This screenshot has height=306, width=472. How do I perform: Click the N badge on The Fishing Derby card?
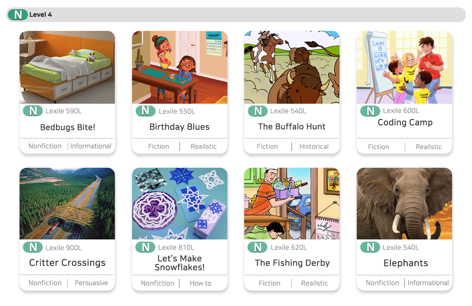258,247
